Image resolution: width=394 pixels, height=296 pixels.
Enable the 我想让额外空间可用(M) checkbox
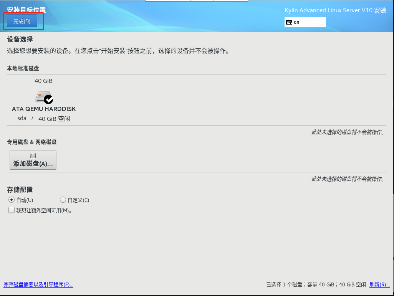tap(12, 210)
